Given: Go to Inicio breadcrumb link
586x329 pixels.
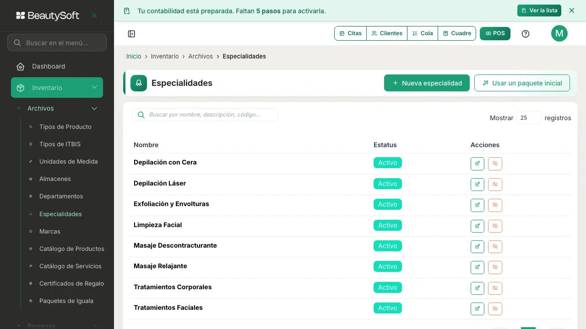Looking at the screenshot, I should [134, 56].
